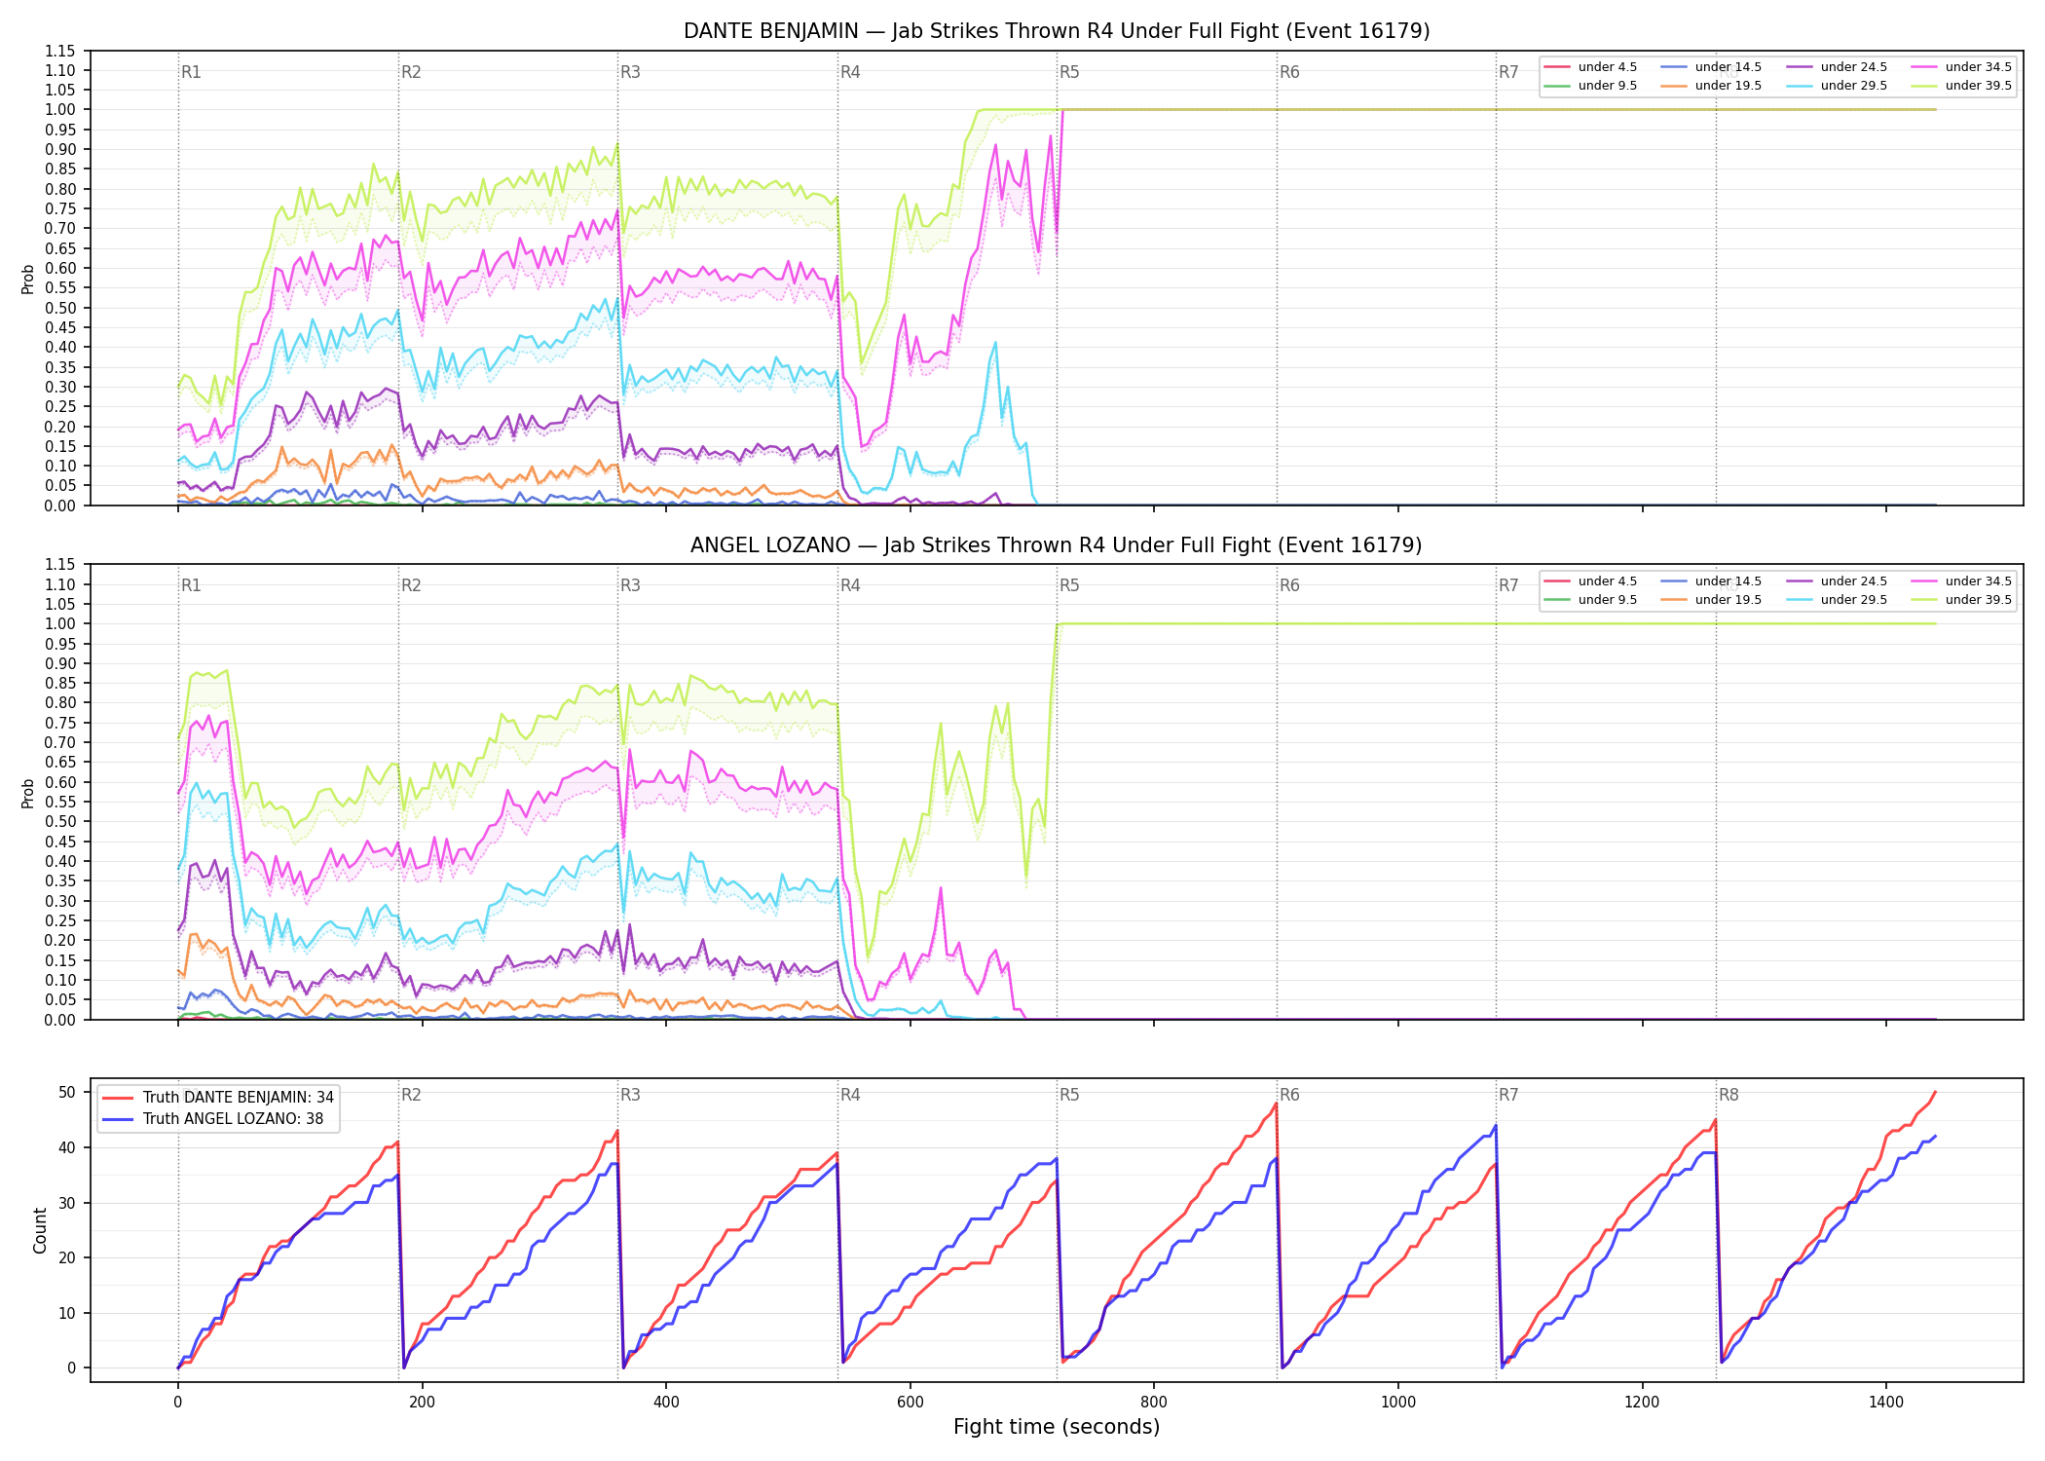Click the DANTE BENJAMIN chart title
This screenshot has height=1461, width=2045.
click(x=1057, y=31)
